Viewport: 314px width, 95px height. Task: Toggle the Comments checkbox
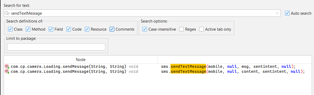tap(112, 29)
